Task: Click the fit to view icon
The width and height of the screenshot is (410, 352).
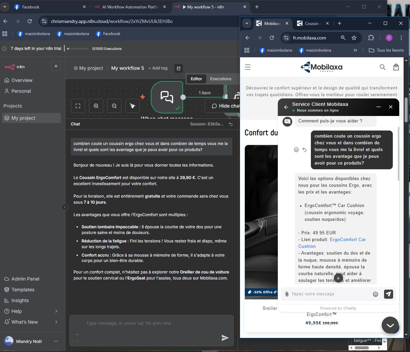Action: point(78,106)
